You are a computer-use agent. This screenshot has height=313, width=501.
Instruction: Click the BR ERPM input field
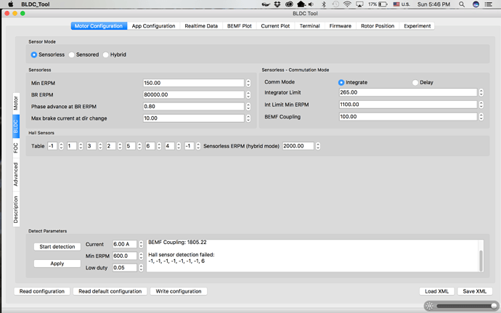(193, 94)
